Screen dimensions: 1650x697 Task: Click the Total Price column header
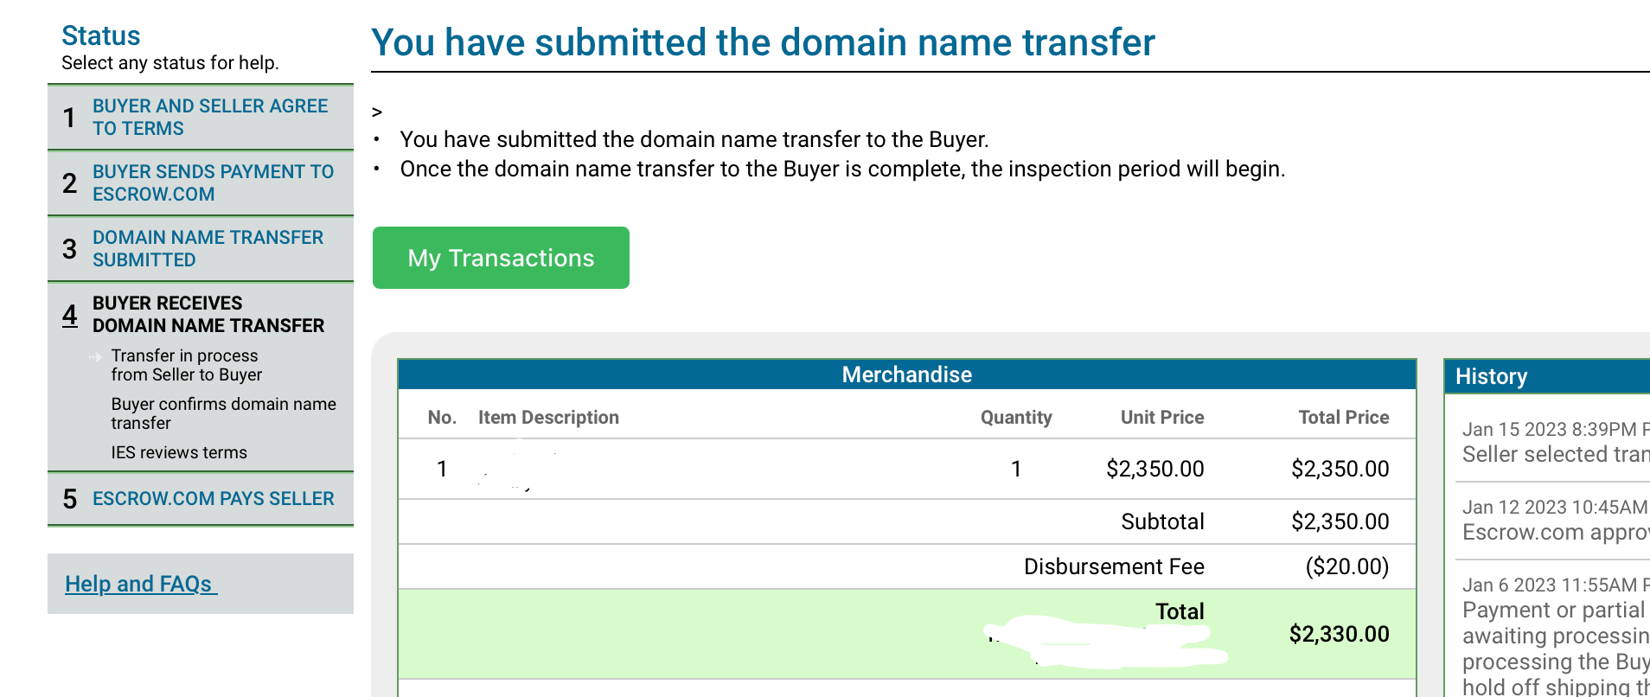[x=1343, y=418]
